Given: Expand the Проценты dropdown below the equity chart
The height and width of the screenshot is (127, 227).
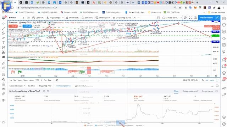Looking at the screenshot, I should coord(140,126).
